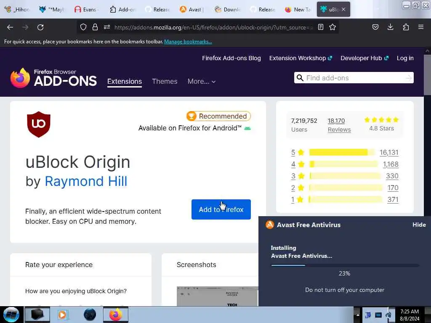Viewport: 431px width, 323px height.
Task: Open the Pocket save icon in toolbar
Action: pos(375,27)
